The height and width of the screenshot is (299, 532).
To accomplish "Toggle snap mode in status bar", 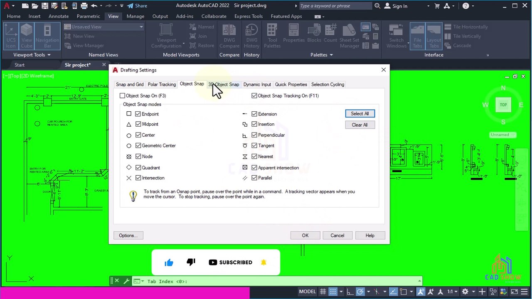I will pyautogui.click(x=333, y=292).
